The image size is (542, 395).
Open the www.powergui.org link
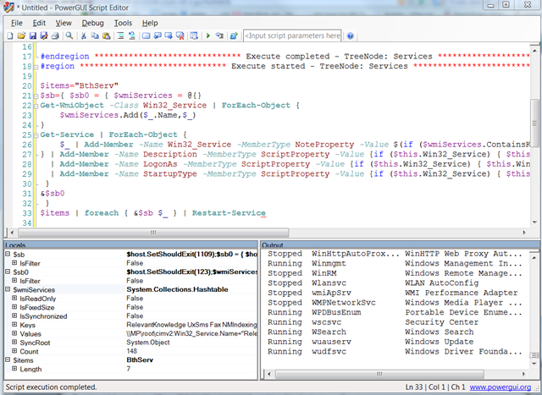(x=501, y=387)
